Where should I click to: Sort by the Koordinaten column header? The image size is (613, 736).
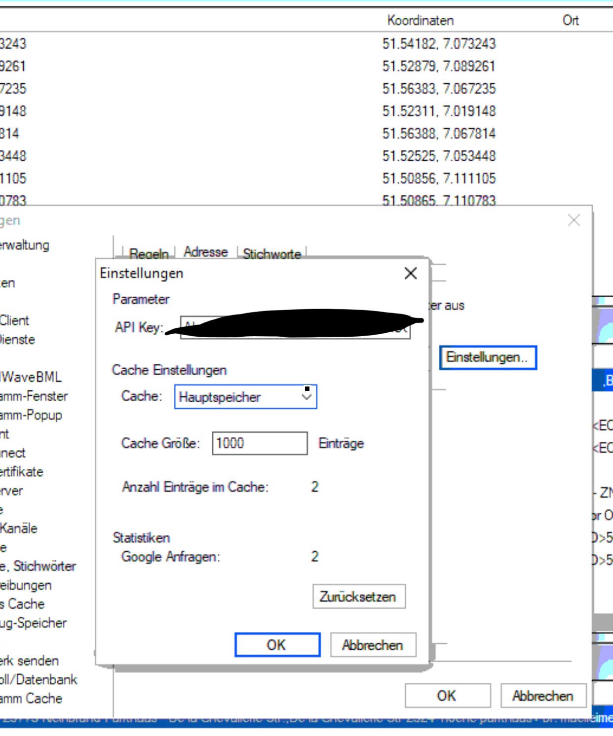(x=420, y=20)
